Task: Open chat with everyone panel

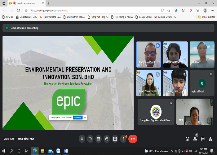Action: point(203,139)
